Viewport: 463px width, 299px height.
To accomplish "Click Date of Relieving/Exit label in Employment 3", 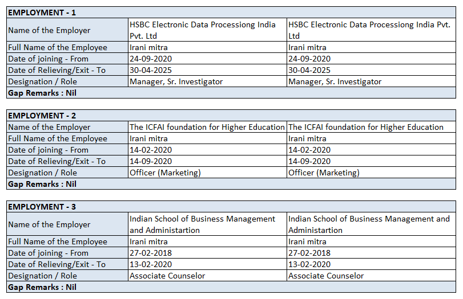I will (x=57, y=264).
